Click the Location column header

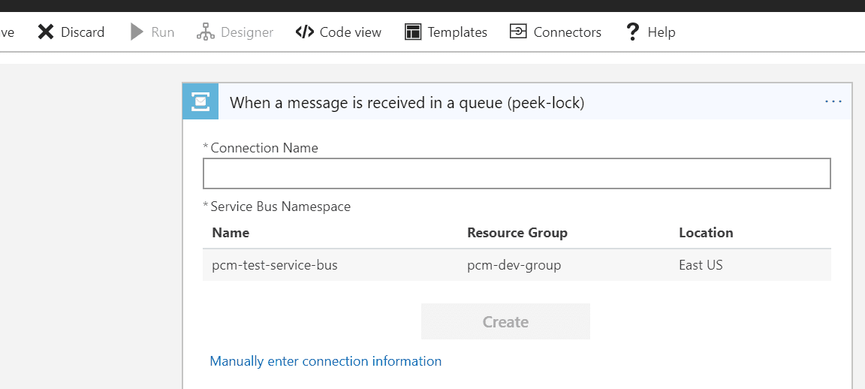click(706, 233)
